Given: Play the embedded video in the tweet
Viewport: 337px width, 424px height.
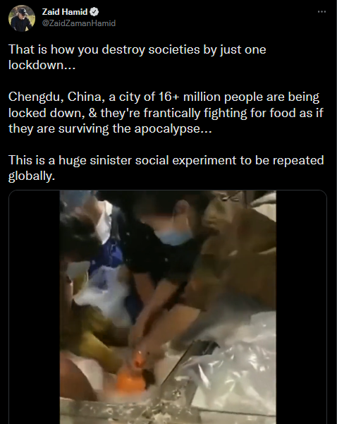Looking at the screenshot, I should click(168, 307).
